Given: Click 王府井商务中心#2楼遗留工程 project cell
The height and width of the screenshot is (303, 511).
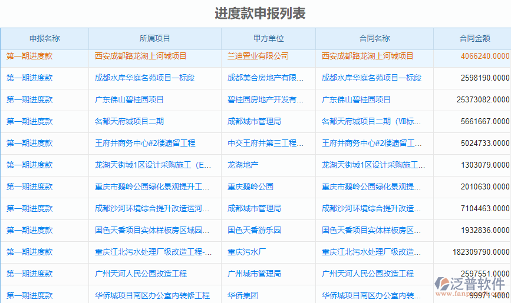Looking at the screenshot, I should (x=145, y=143).
